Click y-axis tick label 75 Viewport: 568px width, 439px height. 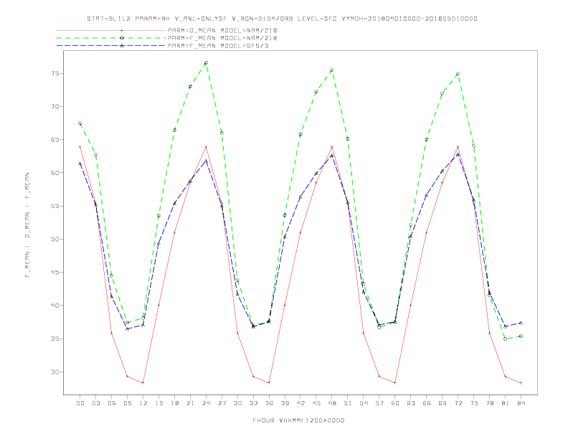tap(55, 74)
